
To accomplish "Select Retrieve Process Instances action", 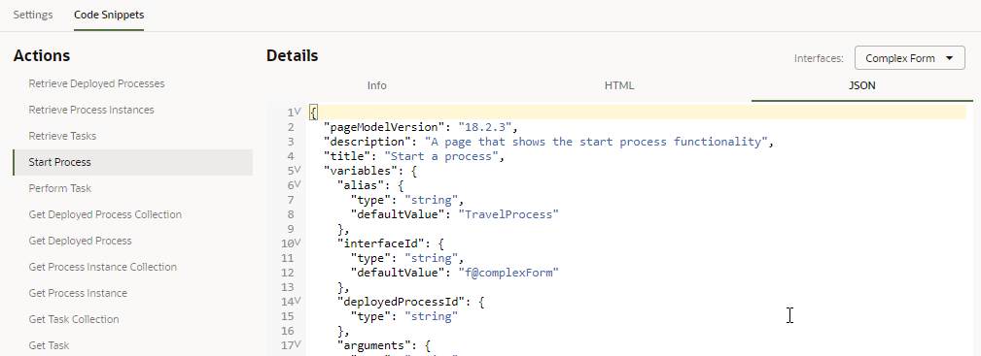I will pos(91,110).
